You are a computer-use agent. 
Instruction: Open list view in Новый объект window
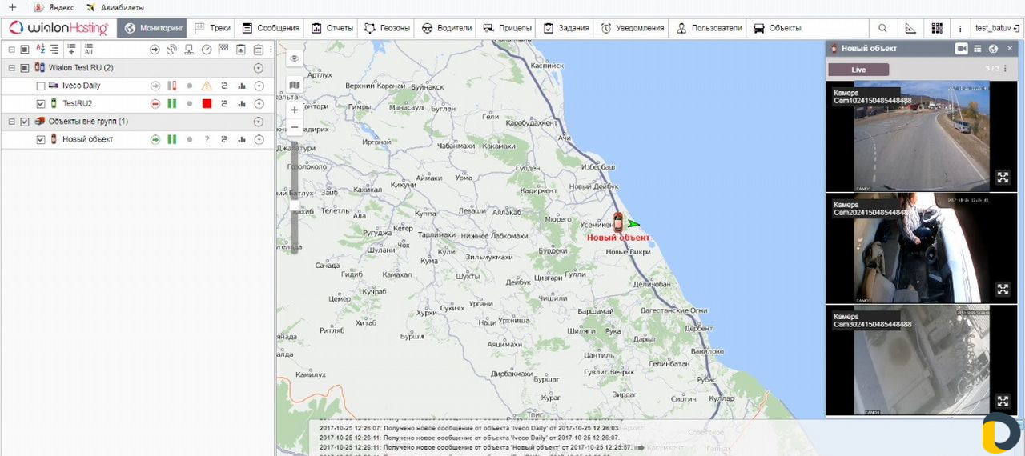pyautogui.click(x=978, y=49)
